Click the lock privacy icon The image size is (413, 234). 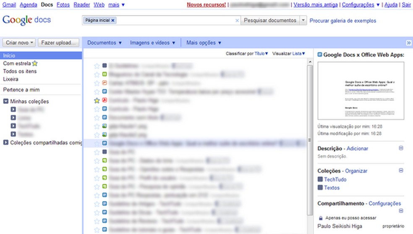321,218
